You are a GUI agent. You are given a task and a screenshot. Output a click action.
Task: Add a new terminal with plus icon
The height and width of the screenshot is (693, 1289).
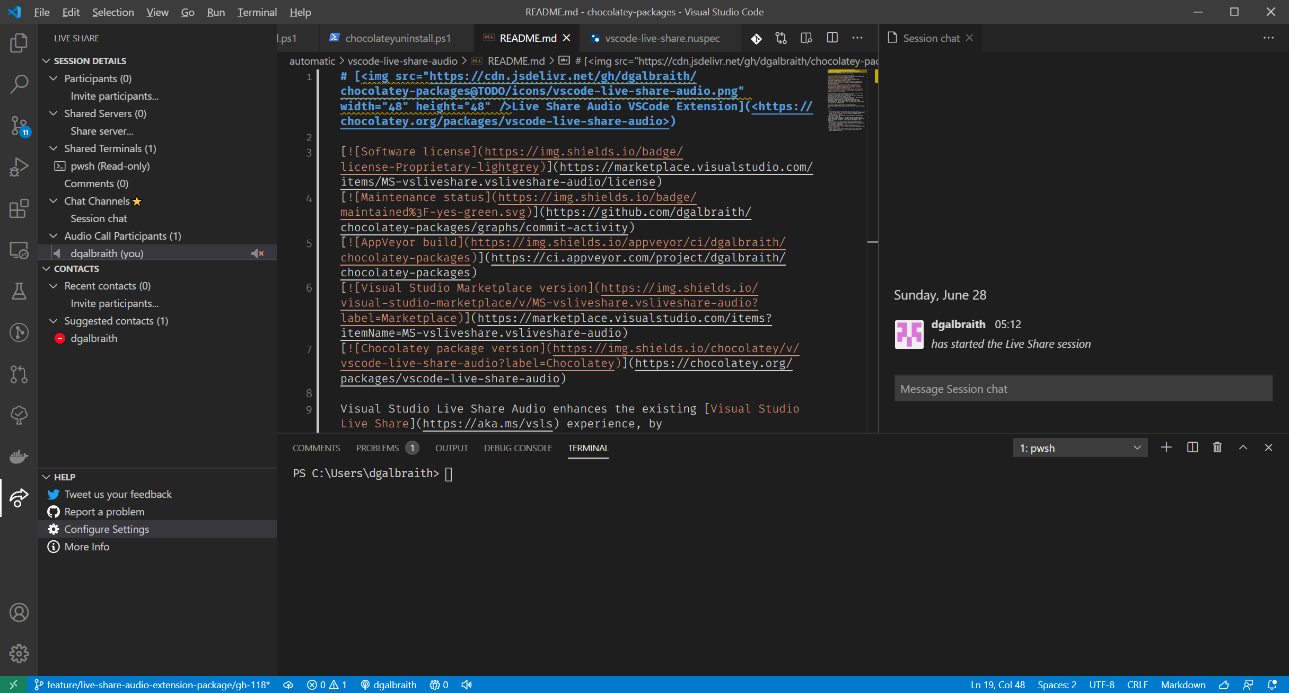[x=1166, y=448]
